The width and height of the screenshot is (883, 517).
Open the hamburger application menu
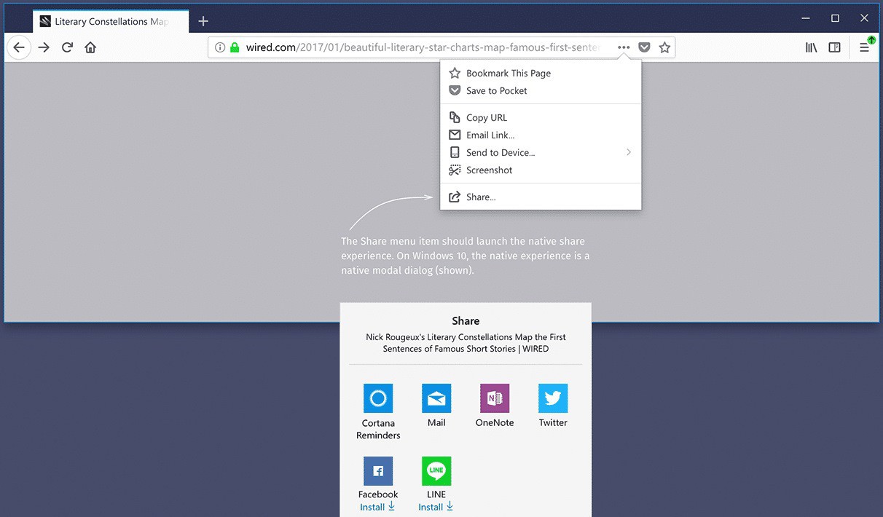pyautogui.click(x=865, y=47)
